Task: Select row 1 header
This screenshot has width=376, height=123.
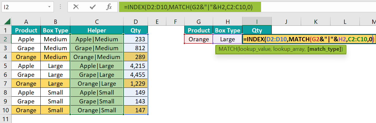Action: tap(6, 30)
